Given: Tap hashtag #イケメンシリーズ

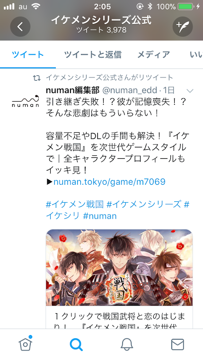Looking at the screenshot, I should [144, 204].
